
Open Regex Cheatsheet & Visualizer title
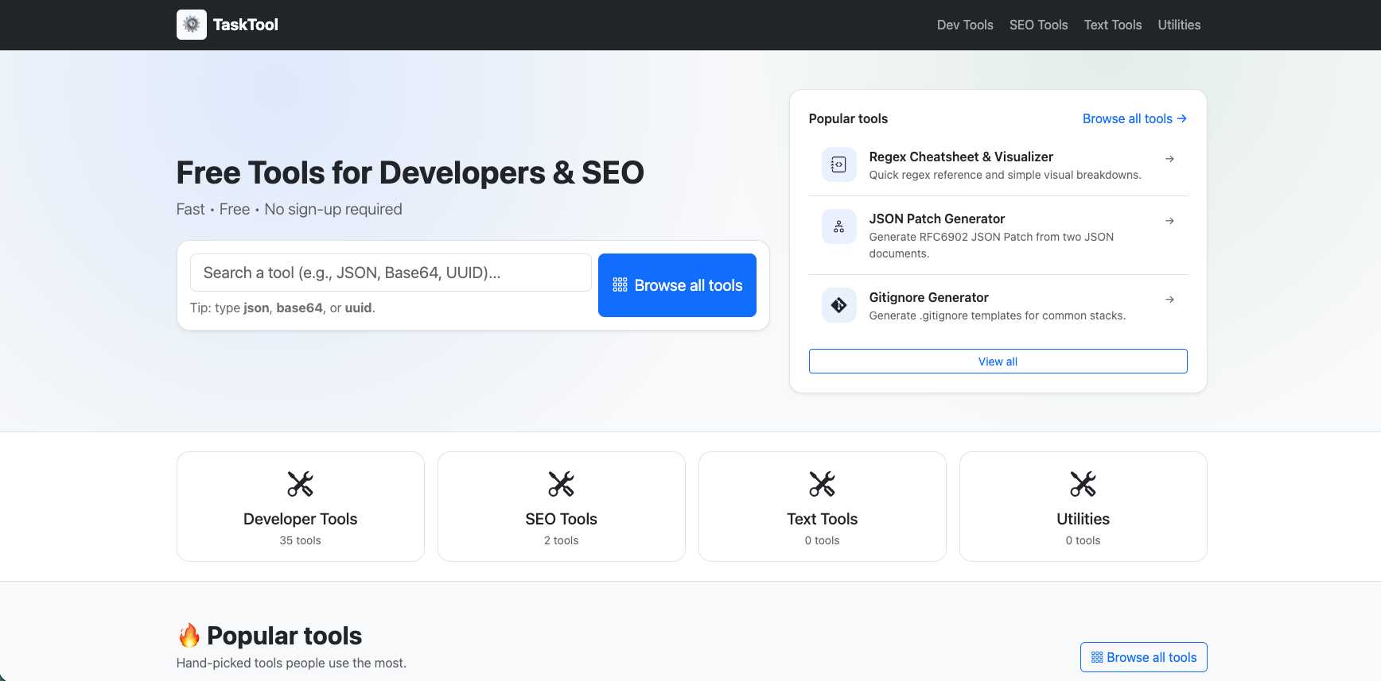[x=961, y=157]
